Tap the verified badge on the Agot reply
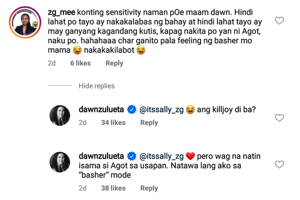This screenshot has width=300, height=200. click(x=132, y=156)
